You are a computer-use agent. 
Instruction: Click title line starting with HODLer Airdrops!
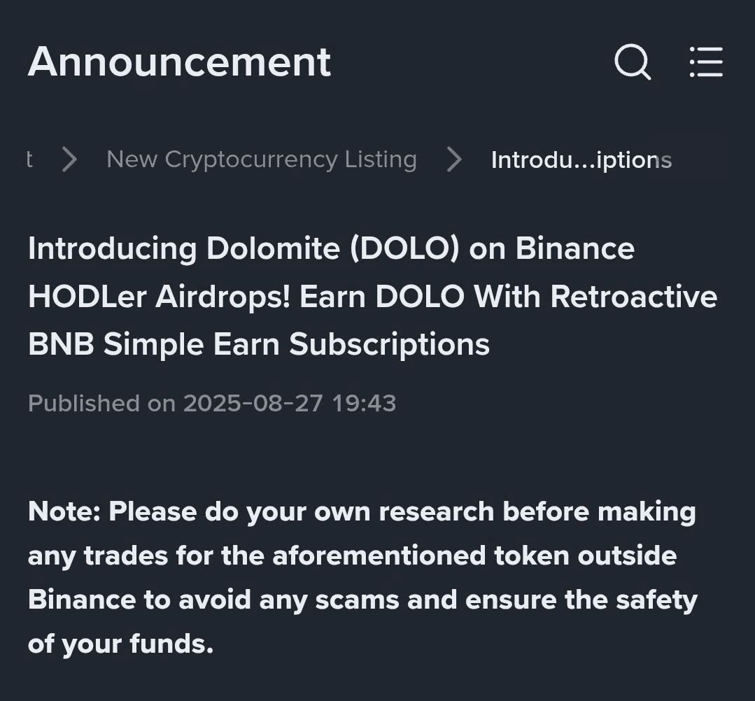[373, 297]
